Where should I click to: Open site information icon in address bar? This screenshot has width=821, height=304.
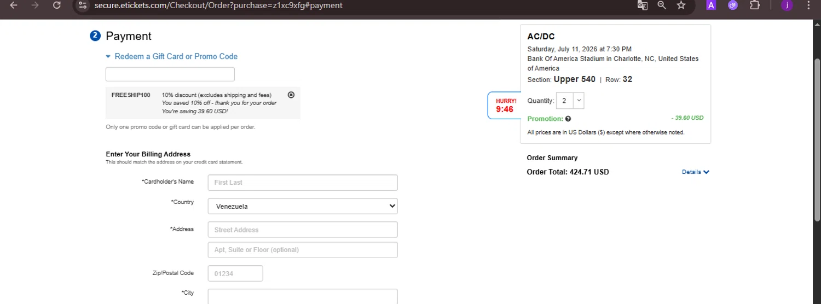tap(83, 5)
